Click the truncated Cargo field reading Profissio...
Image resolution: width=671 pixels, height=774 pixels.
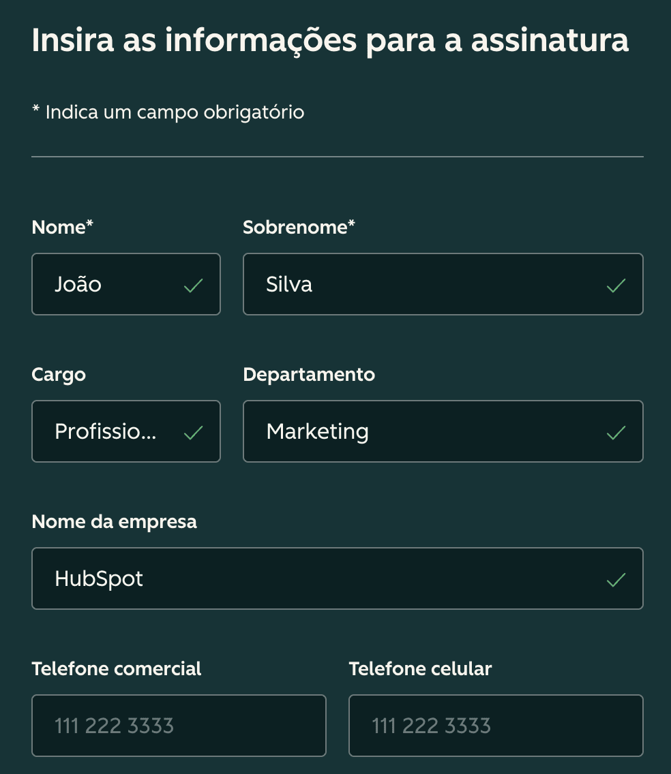point(106,431)
